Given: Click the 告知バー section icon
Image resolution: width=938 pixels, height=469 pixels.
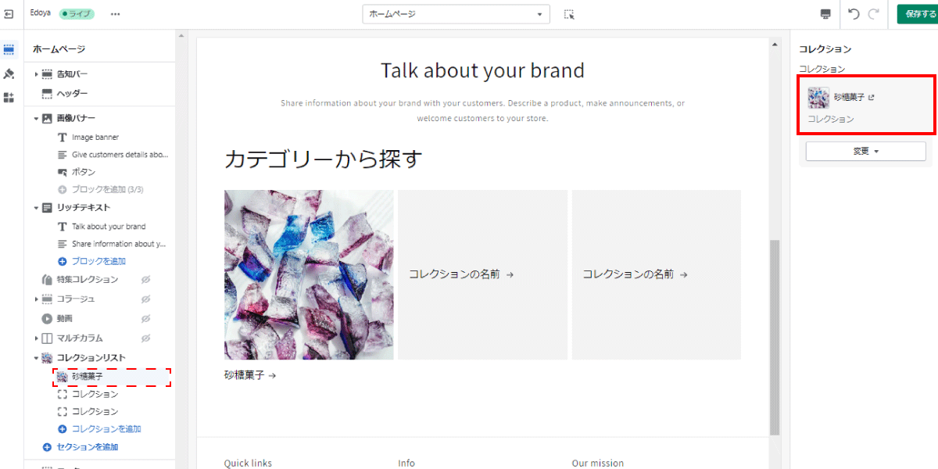Looking at the screenshot, I should click(x=47, y=74).
